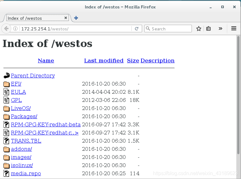Show site information icon in address bar

click(x=15, y=29)
